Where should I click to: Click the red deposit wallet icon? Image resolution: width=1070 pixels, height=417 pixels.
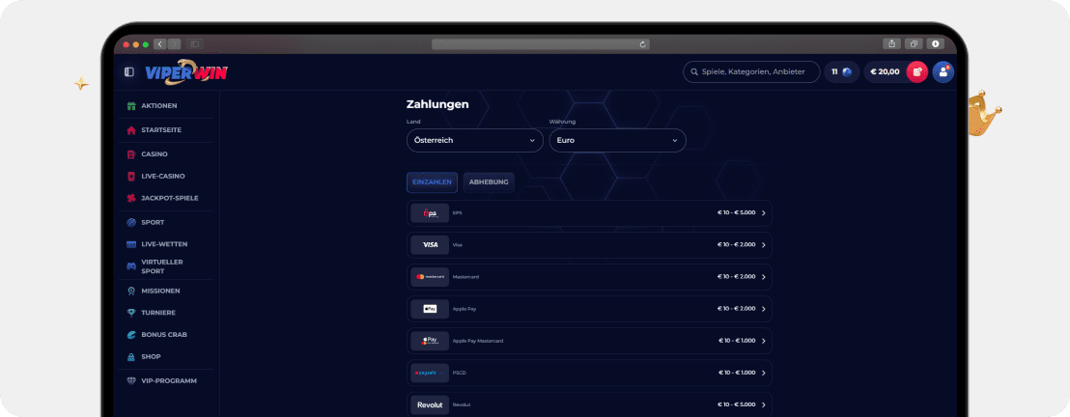(x=916, y=71)
